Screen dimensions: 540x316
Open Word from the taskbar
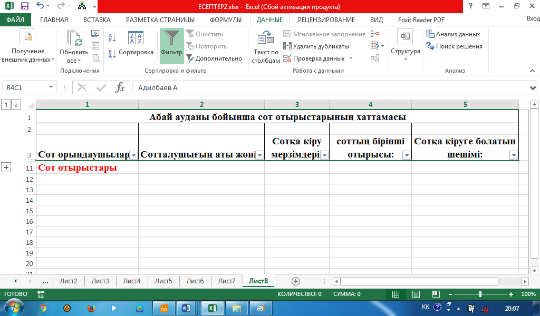(x=186, y=308)
